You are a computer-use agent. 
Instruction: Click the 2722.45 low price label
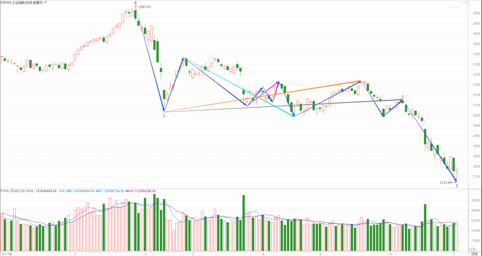point(446,183)
